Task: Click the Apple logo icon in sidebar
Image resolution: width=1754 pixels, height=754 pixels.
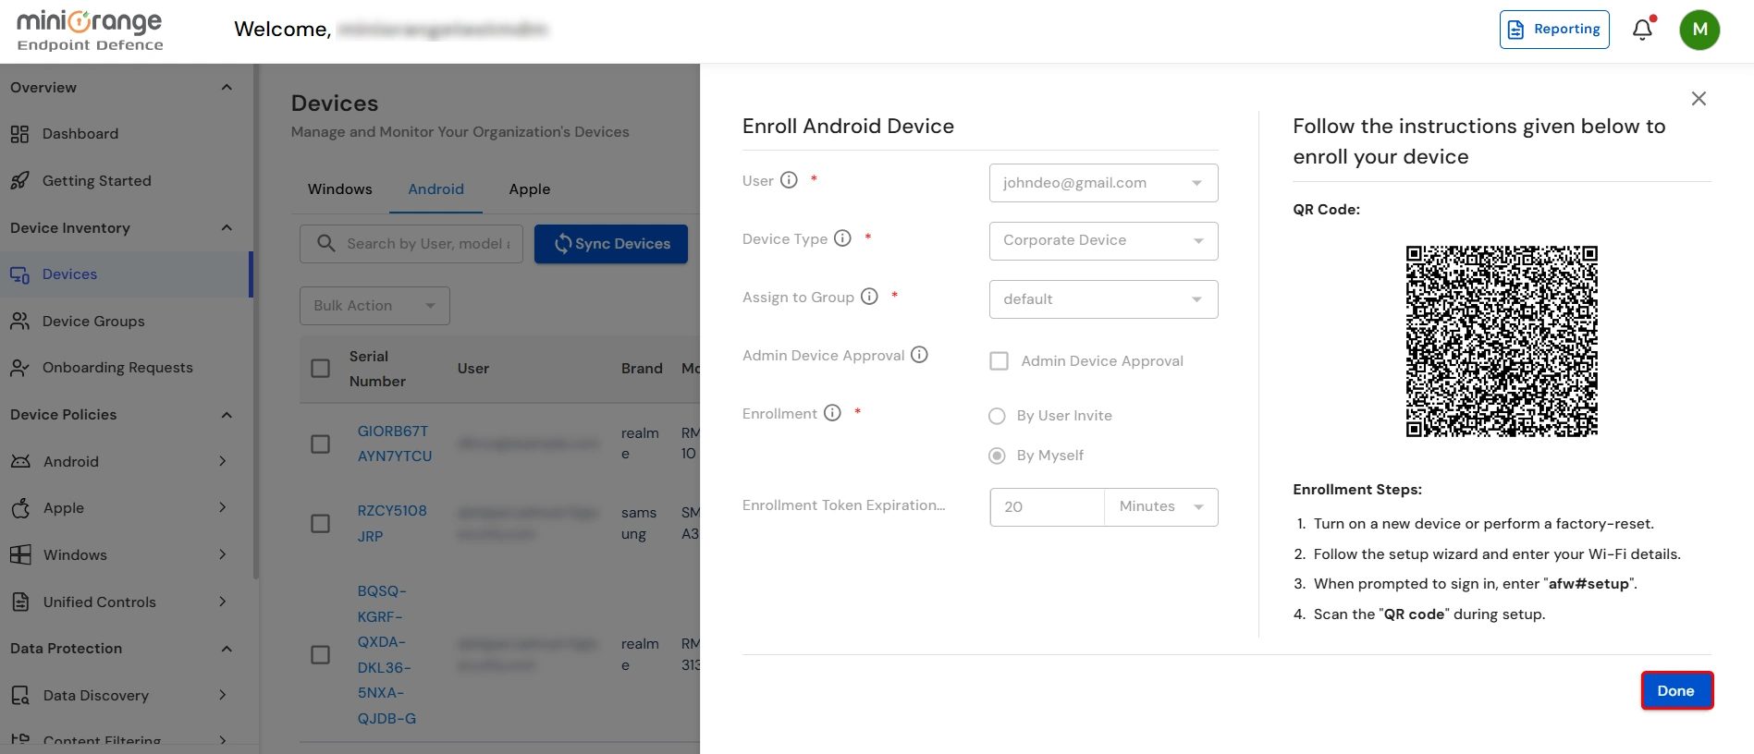Action: tap(20, 507)
